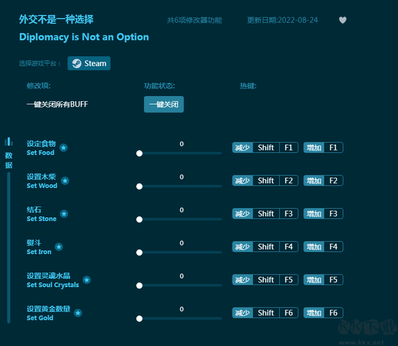398x346 pixels.
Task: Click the Shift key in the F3 decrease hotkey
Action: (266, 214)
